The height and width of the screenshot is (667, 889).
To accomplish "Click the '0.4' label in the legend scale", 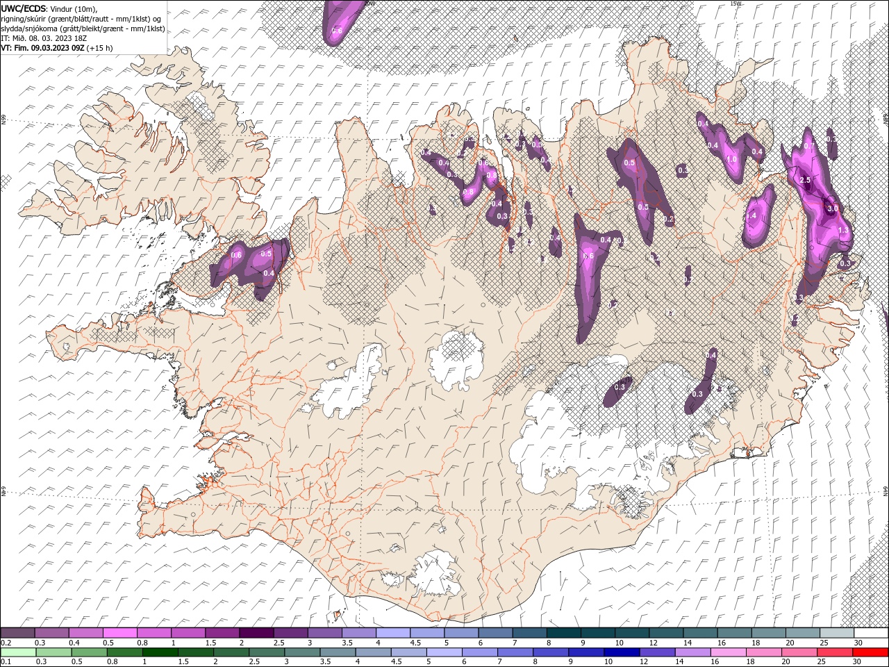I will click(x=74, y=643).
